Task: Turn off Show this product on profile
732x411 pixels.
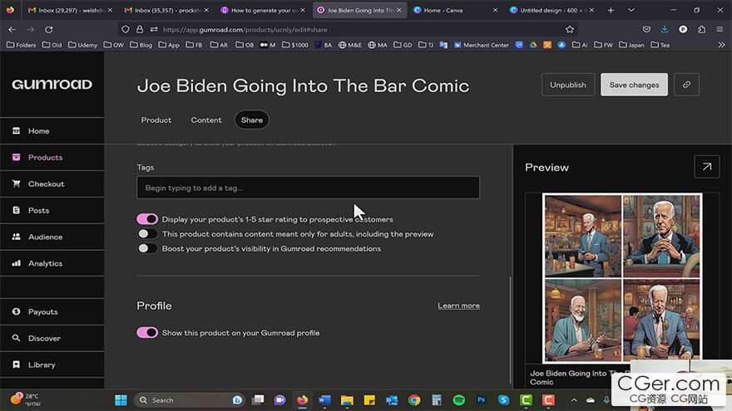Action: [147, 333]
